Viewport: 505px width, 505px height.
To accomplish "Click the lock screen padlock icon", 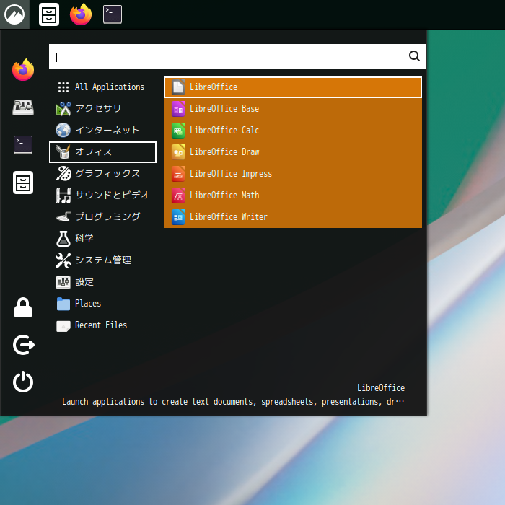I will (23, 308).
